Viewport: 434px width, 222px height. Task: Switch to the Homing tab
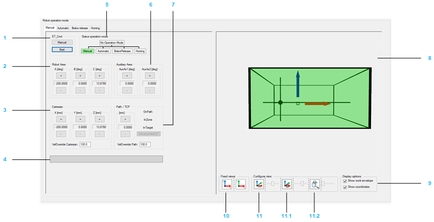click(x=95, y=27)
